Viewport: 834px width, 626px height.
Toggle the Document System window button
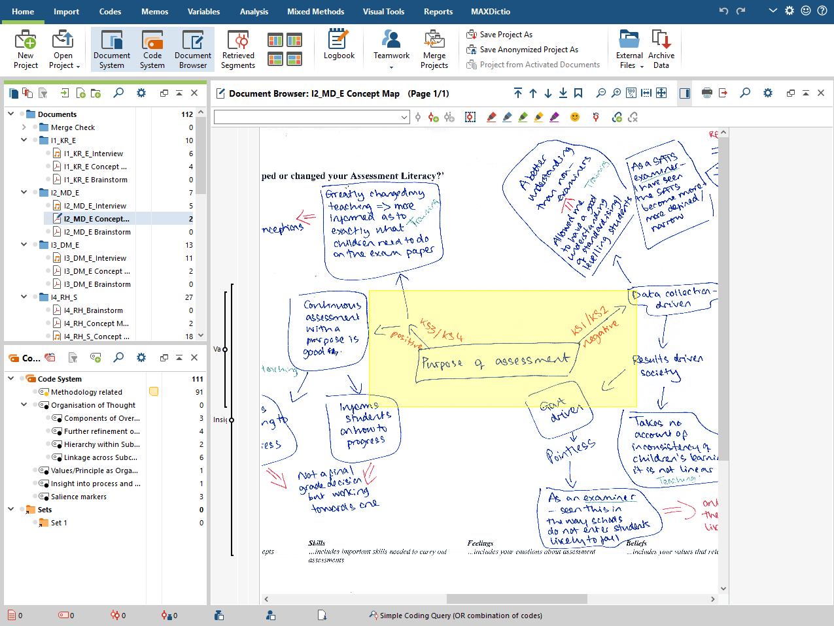tap(111, 48)
